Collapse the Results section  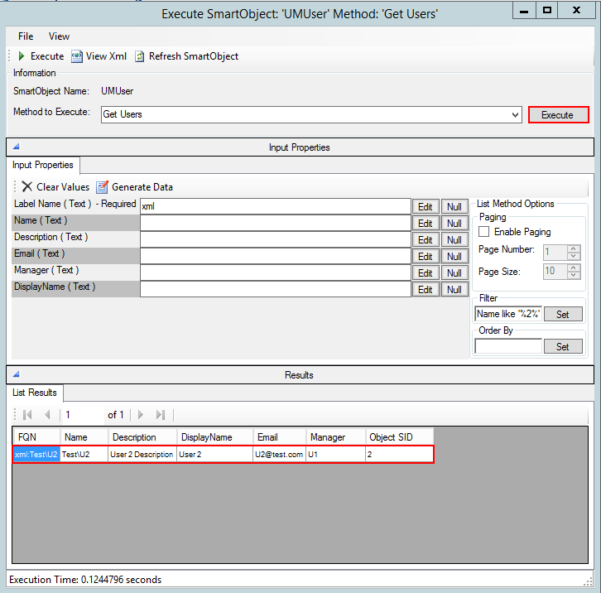coord(16,375)
